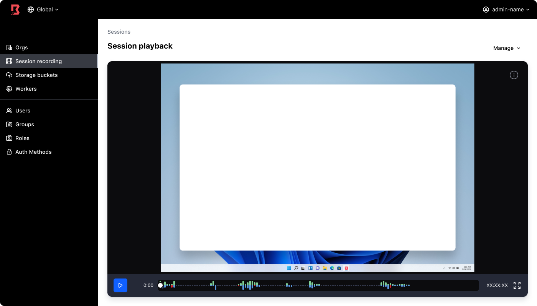The width and height of the screenshot is (537, 306).
Task: Click Microsoft Store icon in recording taskbar
Action: 339,268
